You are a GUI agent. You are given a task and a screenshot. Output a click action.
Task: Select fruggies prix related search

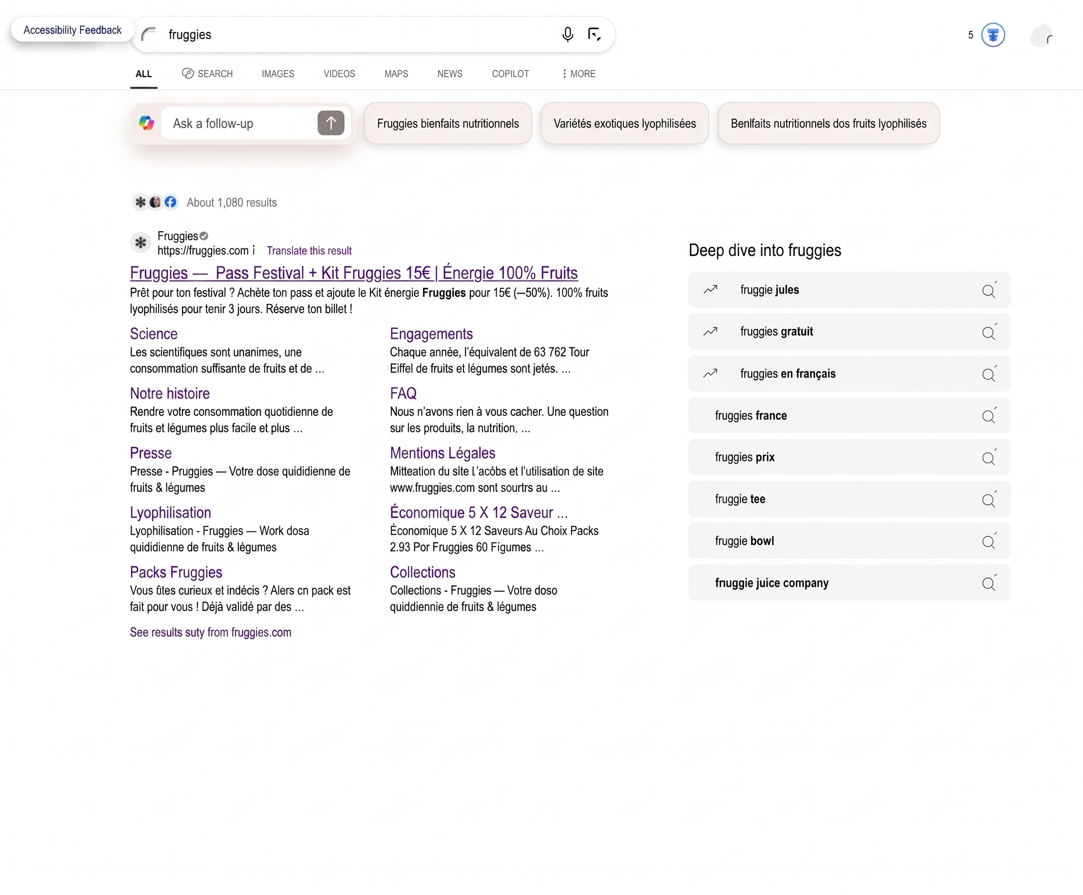tap(849, 458)
